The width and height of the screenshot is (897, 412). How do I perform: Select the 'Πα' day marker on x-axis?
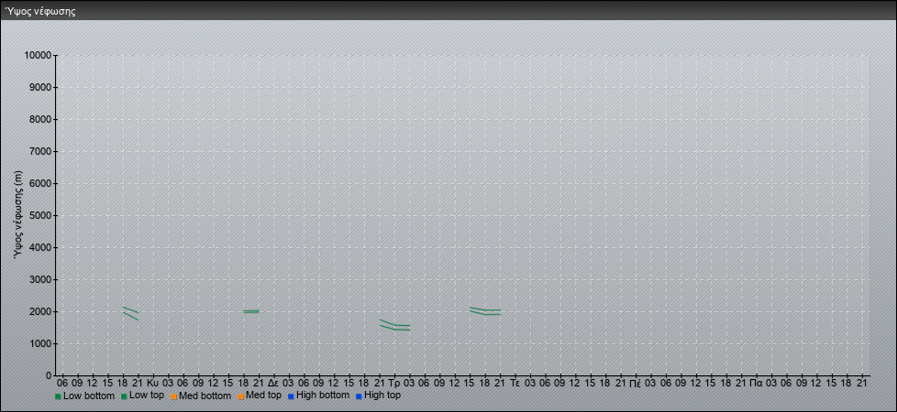pyautogui.click(x=757, y=383)
